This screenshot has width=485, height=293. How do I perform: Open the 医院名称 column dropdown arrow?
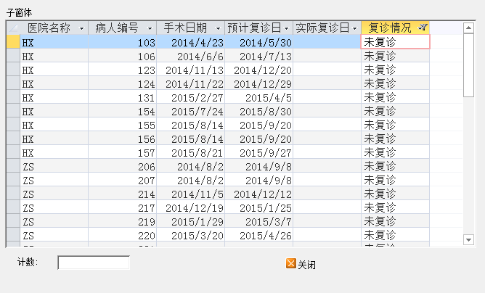[x=81, y=28]
